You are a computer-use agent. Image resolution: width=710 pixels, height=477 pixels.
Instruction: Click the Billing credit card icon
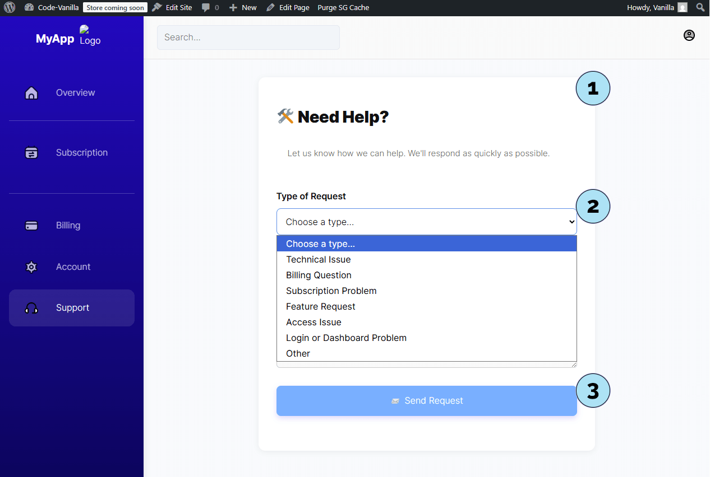click(x=31, y=226)
